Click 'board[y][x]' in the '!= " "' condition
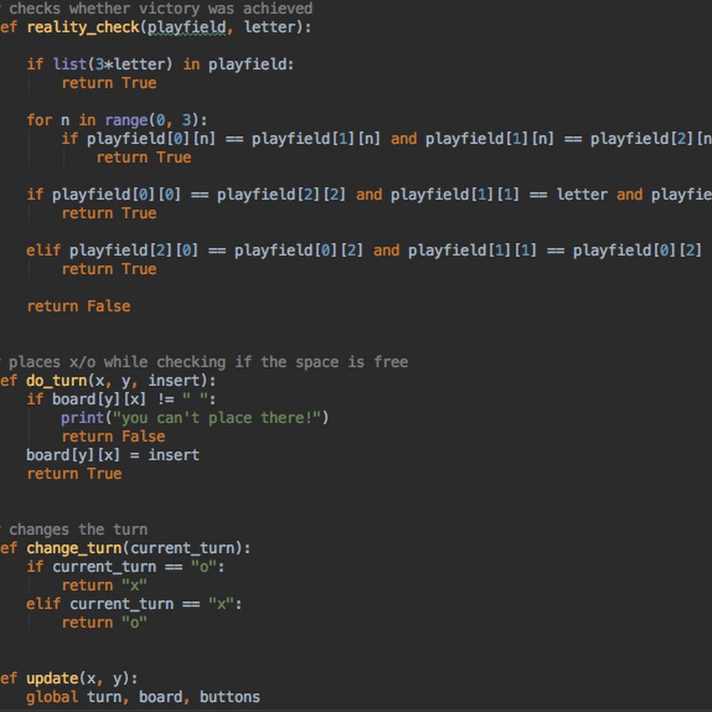The image size is (712, 712). coord(99,400)
